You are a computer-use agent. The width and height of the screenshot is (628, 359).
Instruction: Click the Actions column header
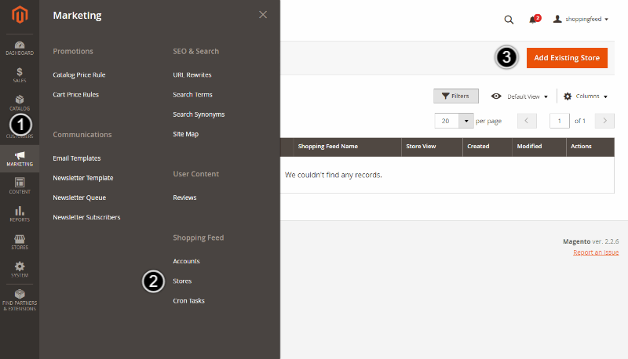point(590,147)
